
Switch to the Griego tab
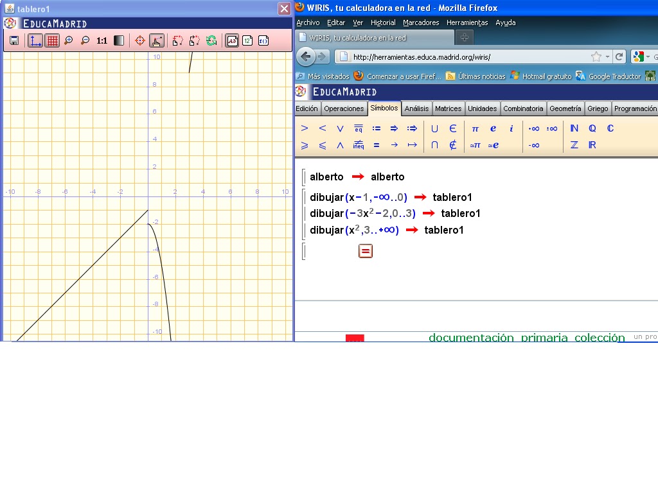(x=598, y=108)
